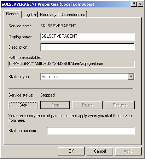
Task: Click into the Display name field
Action: pyautogui.click(x=87, y=37)
